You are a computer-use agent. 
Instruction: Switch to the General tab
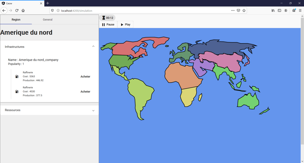click(x=47, y=20)
